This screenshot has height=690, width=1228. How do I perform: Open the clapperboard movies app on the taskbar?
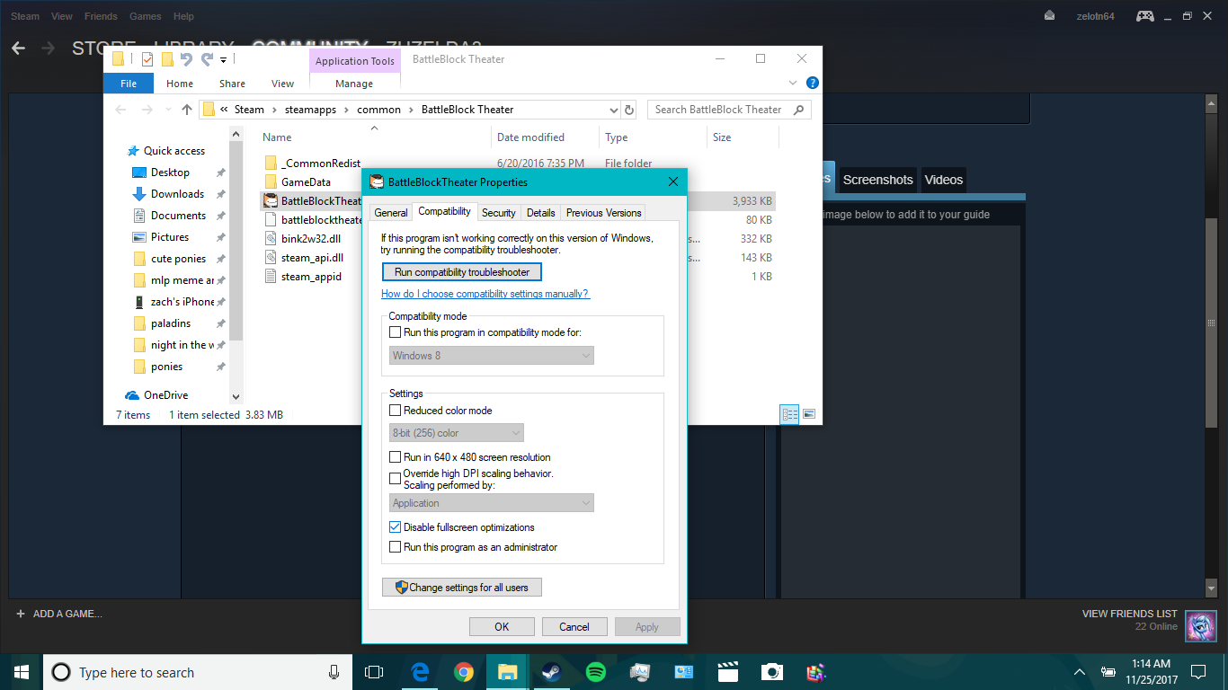click(x=727, y=672)
